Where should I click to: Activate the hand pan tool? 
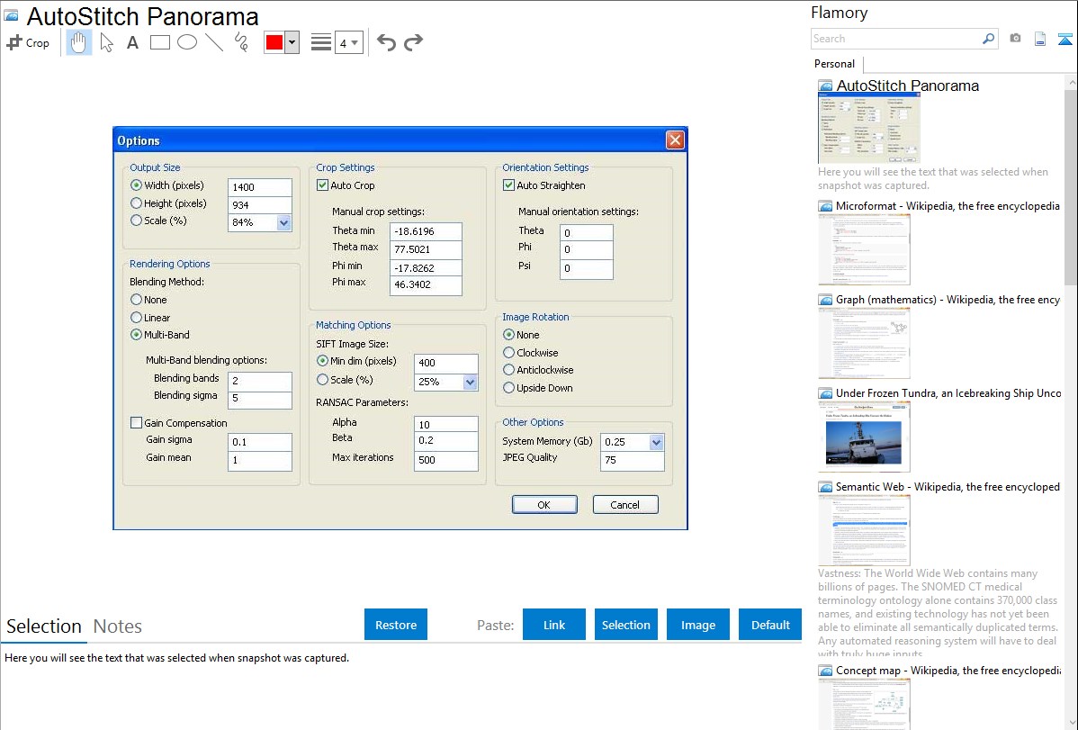(78, 42)
